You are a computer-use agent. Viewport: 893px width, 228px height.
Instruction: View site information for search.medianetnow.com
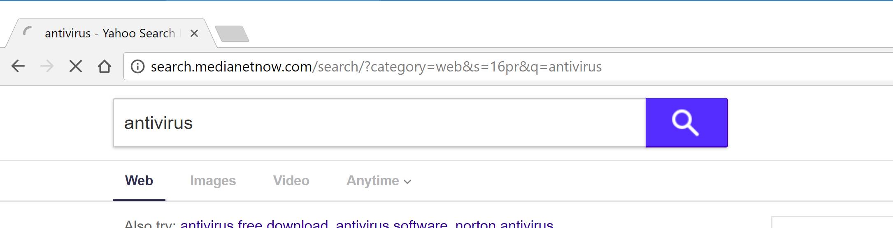click(137, 67)
